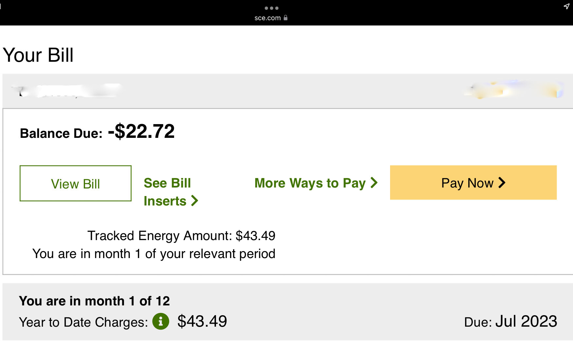
Task: Click the month 1 relevant period text
Action: 154,254
